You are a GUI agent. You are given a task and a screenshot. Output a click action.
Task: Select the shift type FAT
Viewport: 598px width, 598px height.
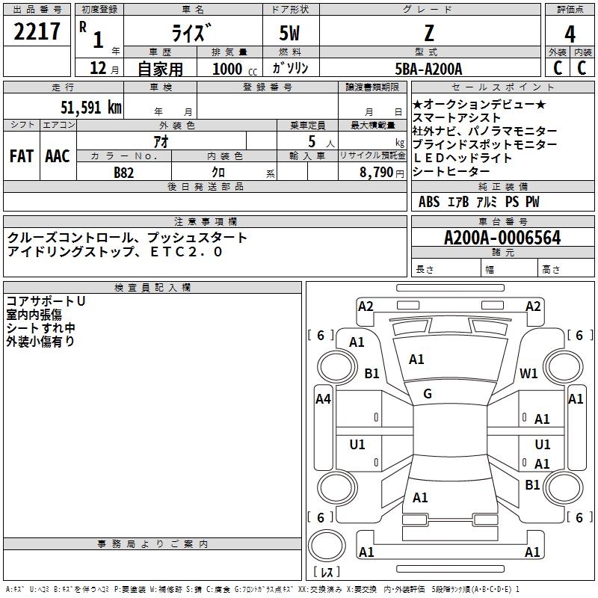click(x=22, y=156)
